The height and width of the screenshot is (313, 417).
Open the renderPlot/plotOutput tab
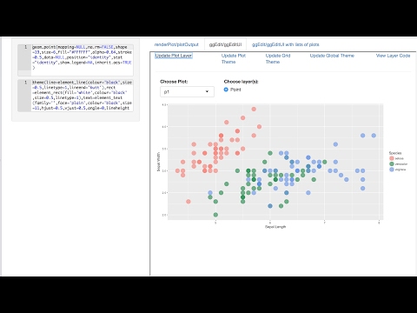click(x=176, y=44)
